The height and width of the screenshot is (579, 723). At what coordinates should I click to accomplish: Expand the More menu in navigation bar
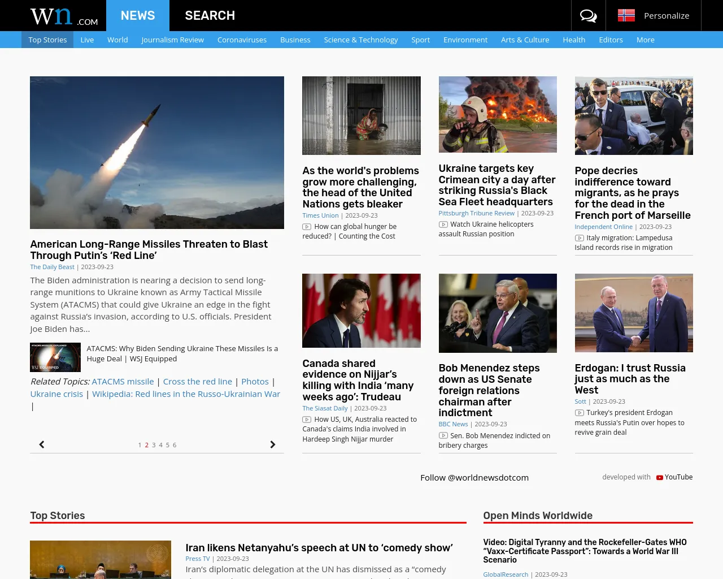(645, 40)
